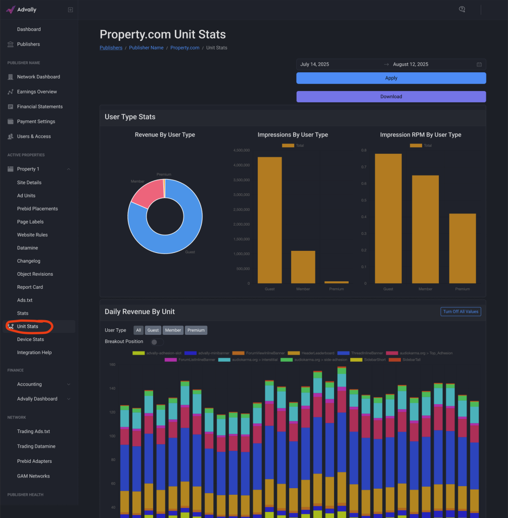This screenshot has width=508, height=518.
Task: Click the Earnings Overview chart icon
Action: [x=11, y=92]
